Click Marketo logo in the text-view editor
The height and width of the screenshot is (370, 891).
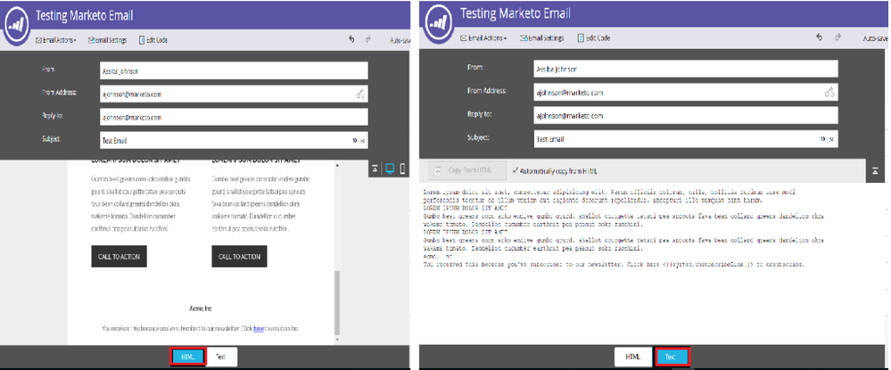point(437,22)
